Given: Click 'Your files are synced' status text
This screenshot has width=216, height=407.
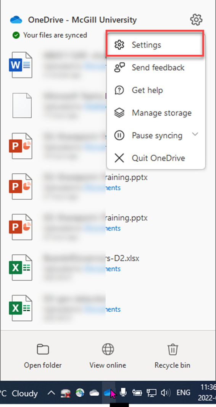Looking at the screenshot, I should tap(55, 35).
